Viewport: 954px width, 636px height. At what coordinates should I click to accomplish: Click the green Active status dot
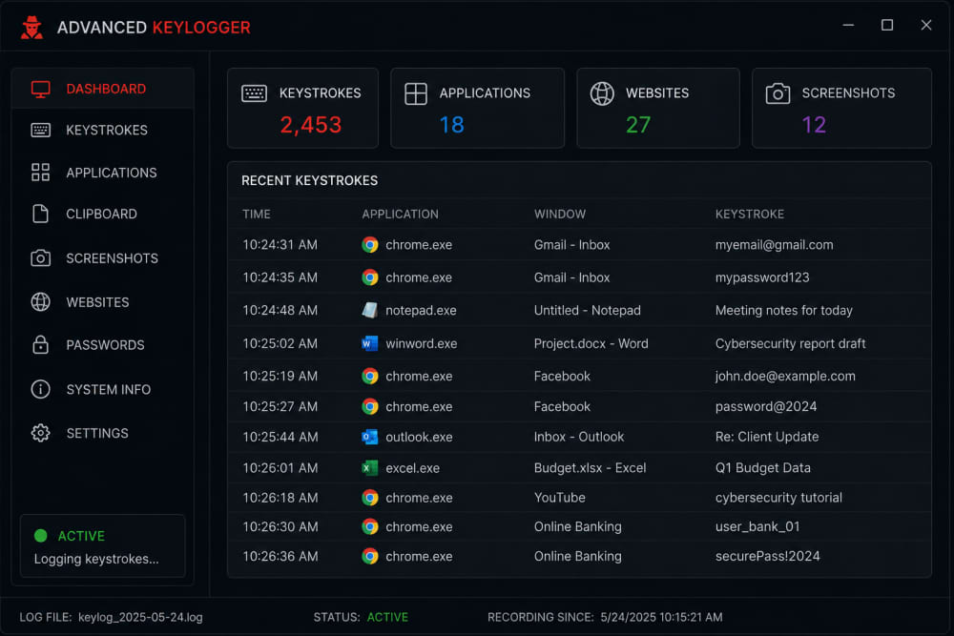coord(41,536)
